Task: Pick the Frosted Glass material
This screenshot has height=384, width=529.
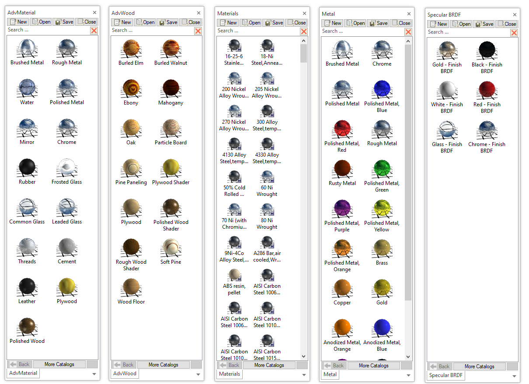Action: pyautogui.click(x=67, y=171)
